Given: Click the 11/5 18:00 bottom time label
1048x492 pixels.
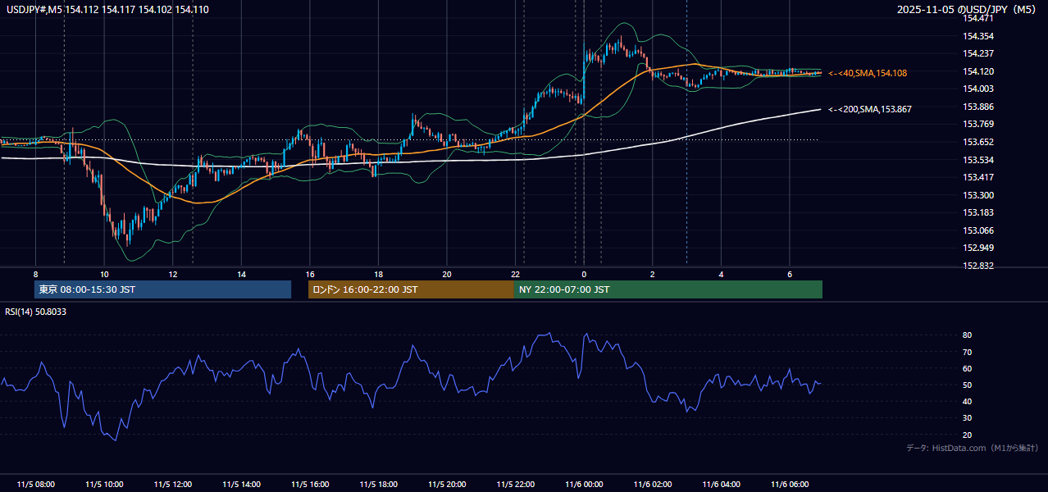Looking at the screenshot, I should point(378,485).
